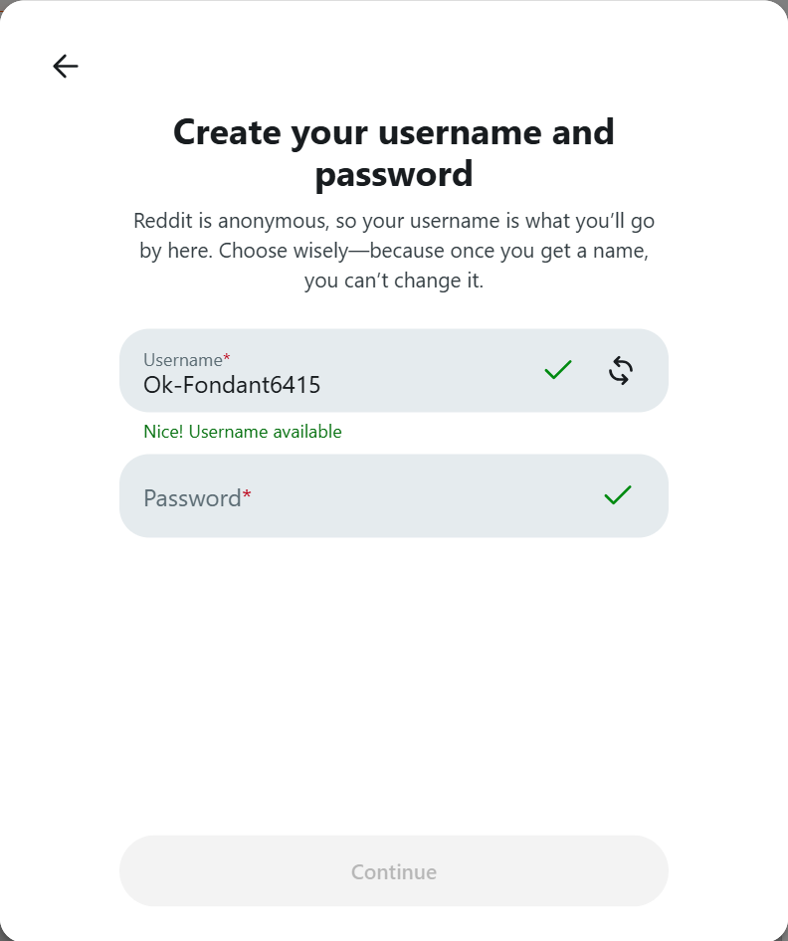Click the green checkmark beside the username
Image resolution: width=788 pixels, height=941 pixels.
[x=558, y=371]
